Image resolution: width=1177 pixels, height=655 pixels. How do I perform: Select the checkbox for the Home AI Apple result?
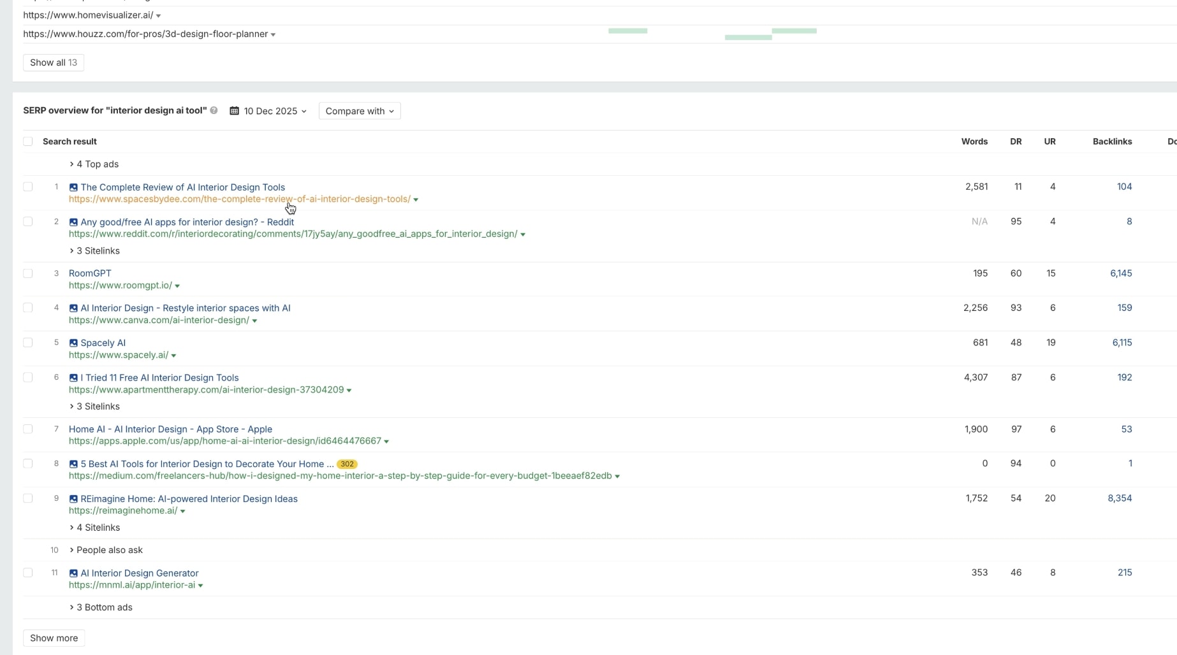[28, 429]
